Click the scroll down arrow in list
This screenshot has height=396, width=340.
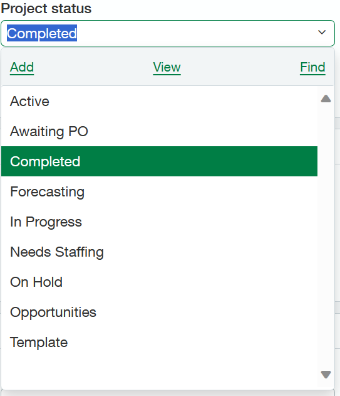click(326, 374)
